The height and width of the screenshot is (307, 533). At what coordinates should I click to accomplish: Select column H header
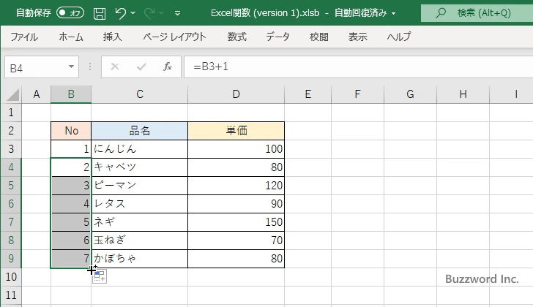tap(463, 94)
